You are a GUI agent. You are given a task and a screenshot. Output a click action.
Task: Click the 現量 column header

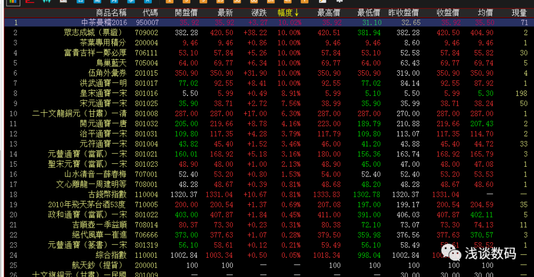tap(519, 13)
